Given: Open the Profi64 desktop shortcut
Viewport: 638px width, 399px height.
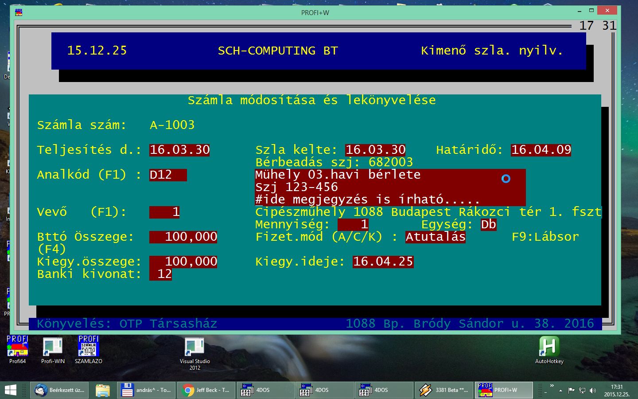Looking at the screenshot, I should click(x=17, y=346).
